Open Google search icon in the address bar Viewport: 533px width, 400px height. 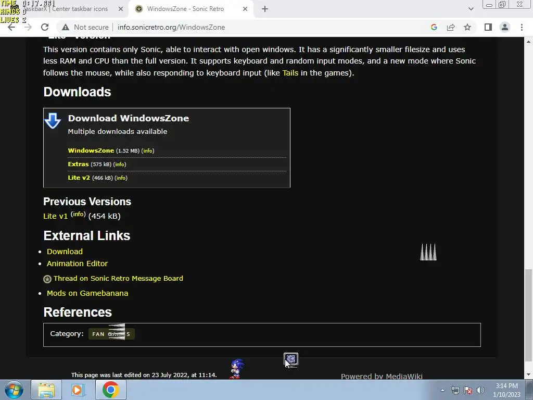[x=434, y=27]
